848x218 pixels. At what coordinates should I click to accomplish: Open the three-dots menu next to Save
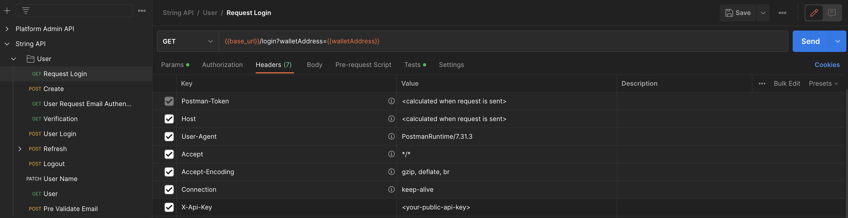coord(782,13)
